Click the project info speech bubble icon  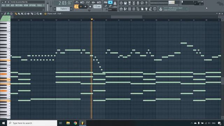click(142, 3)
